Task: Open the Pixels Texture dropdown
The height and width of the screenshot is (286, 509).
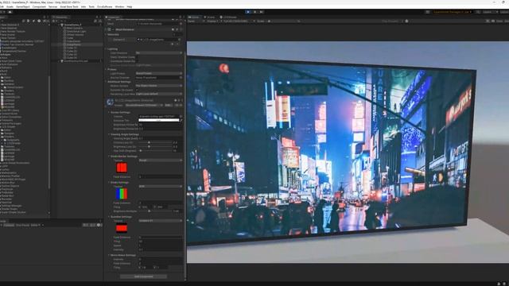Action: pyautogui.click(x=161, y=187)
